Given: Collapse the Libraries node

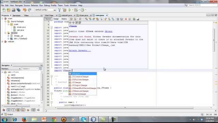Looking at the screenshot, I should coord(5,33).
